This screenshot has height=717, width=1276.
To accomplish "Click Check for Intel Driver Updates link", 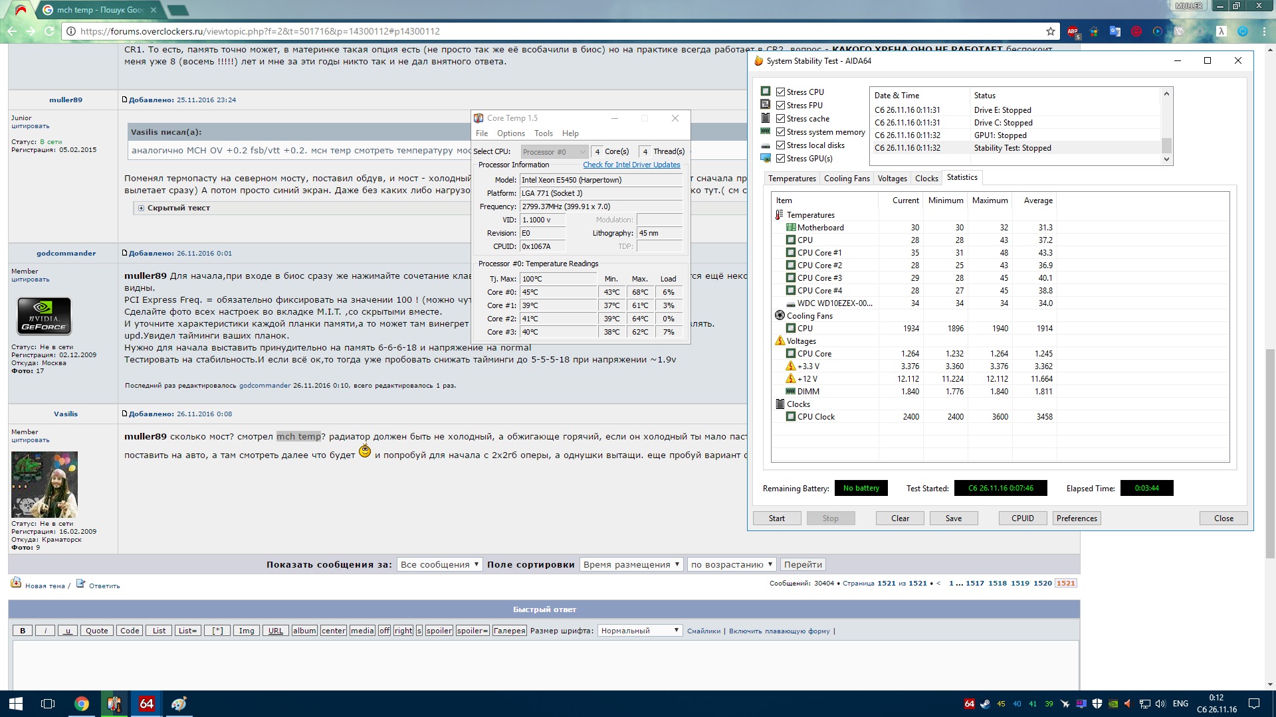I will click(x=631, y=165).
